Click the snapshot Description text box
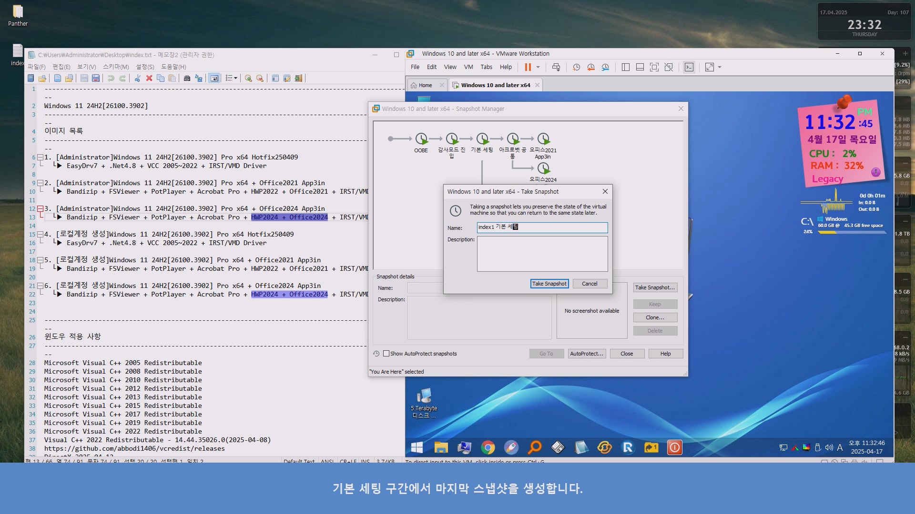This screenshot has height=514, width=915. (542, 254)
